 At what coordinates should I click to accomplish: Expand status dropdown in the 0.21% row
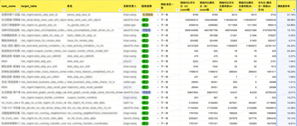[x=158, y=92]
